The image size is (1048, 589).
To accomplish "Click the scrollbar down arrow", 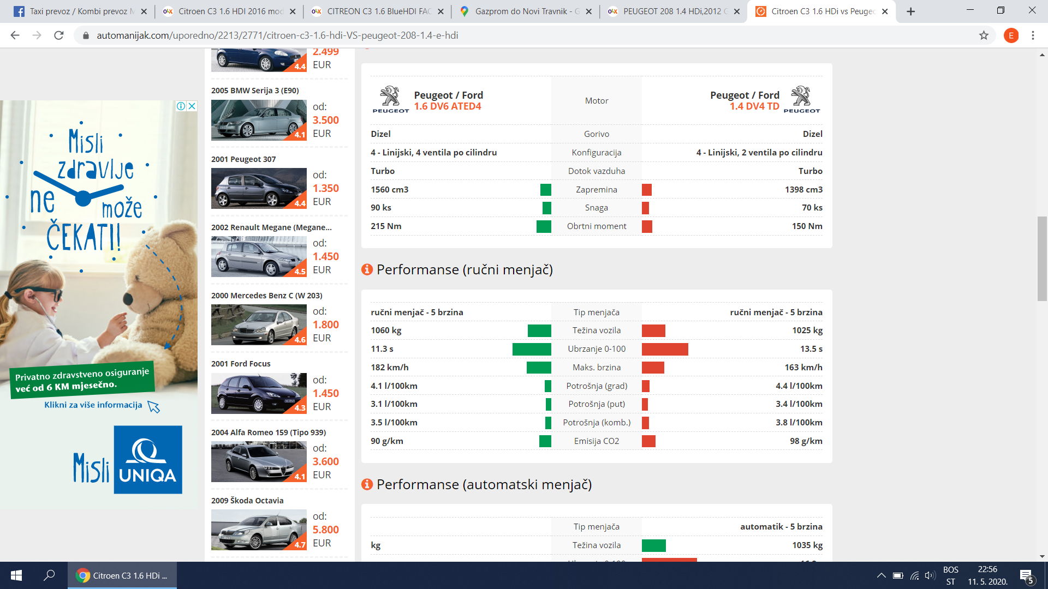I will click(1042, 556).
